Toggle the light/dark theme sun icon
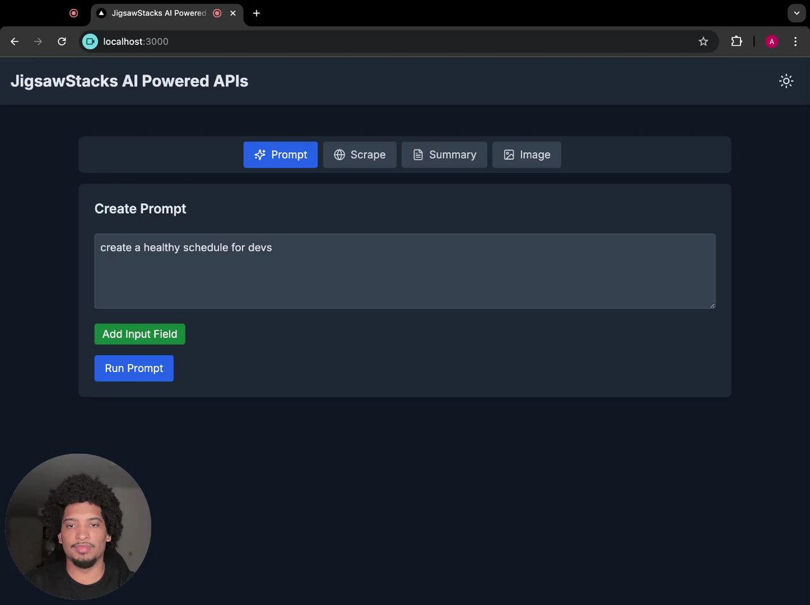This screenshot has width=810, height=605. coord(786,81)
